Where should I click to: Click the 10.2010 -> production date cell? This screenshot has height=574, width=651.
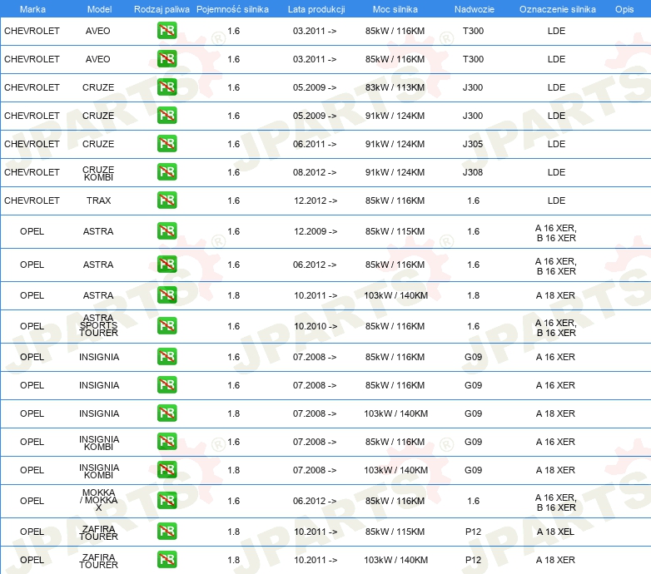click(x=316, y=326)
